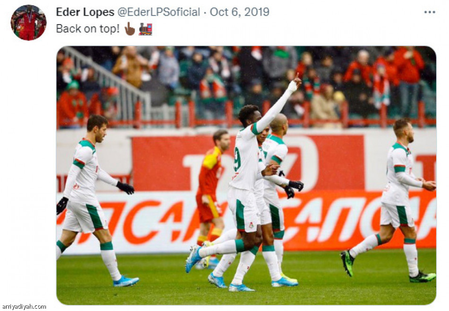Select the "Back on top!" tweet text
Screen dimensions: 449x311
coord(87,29)
